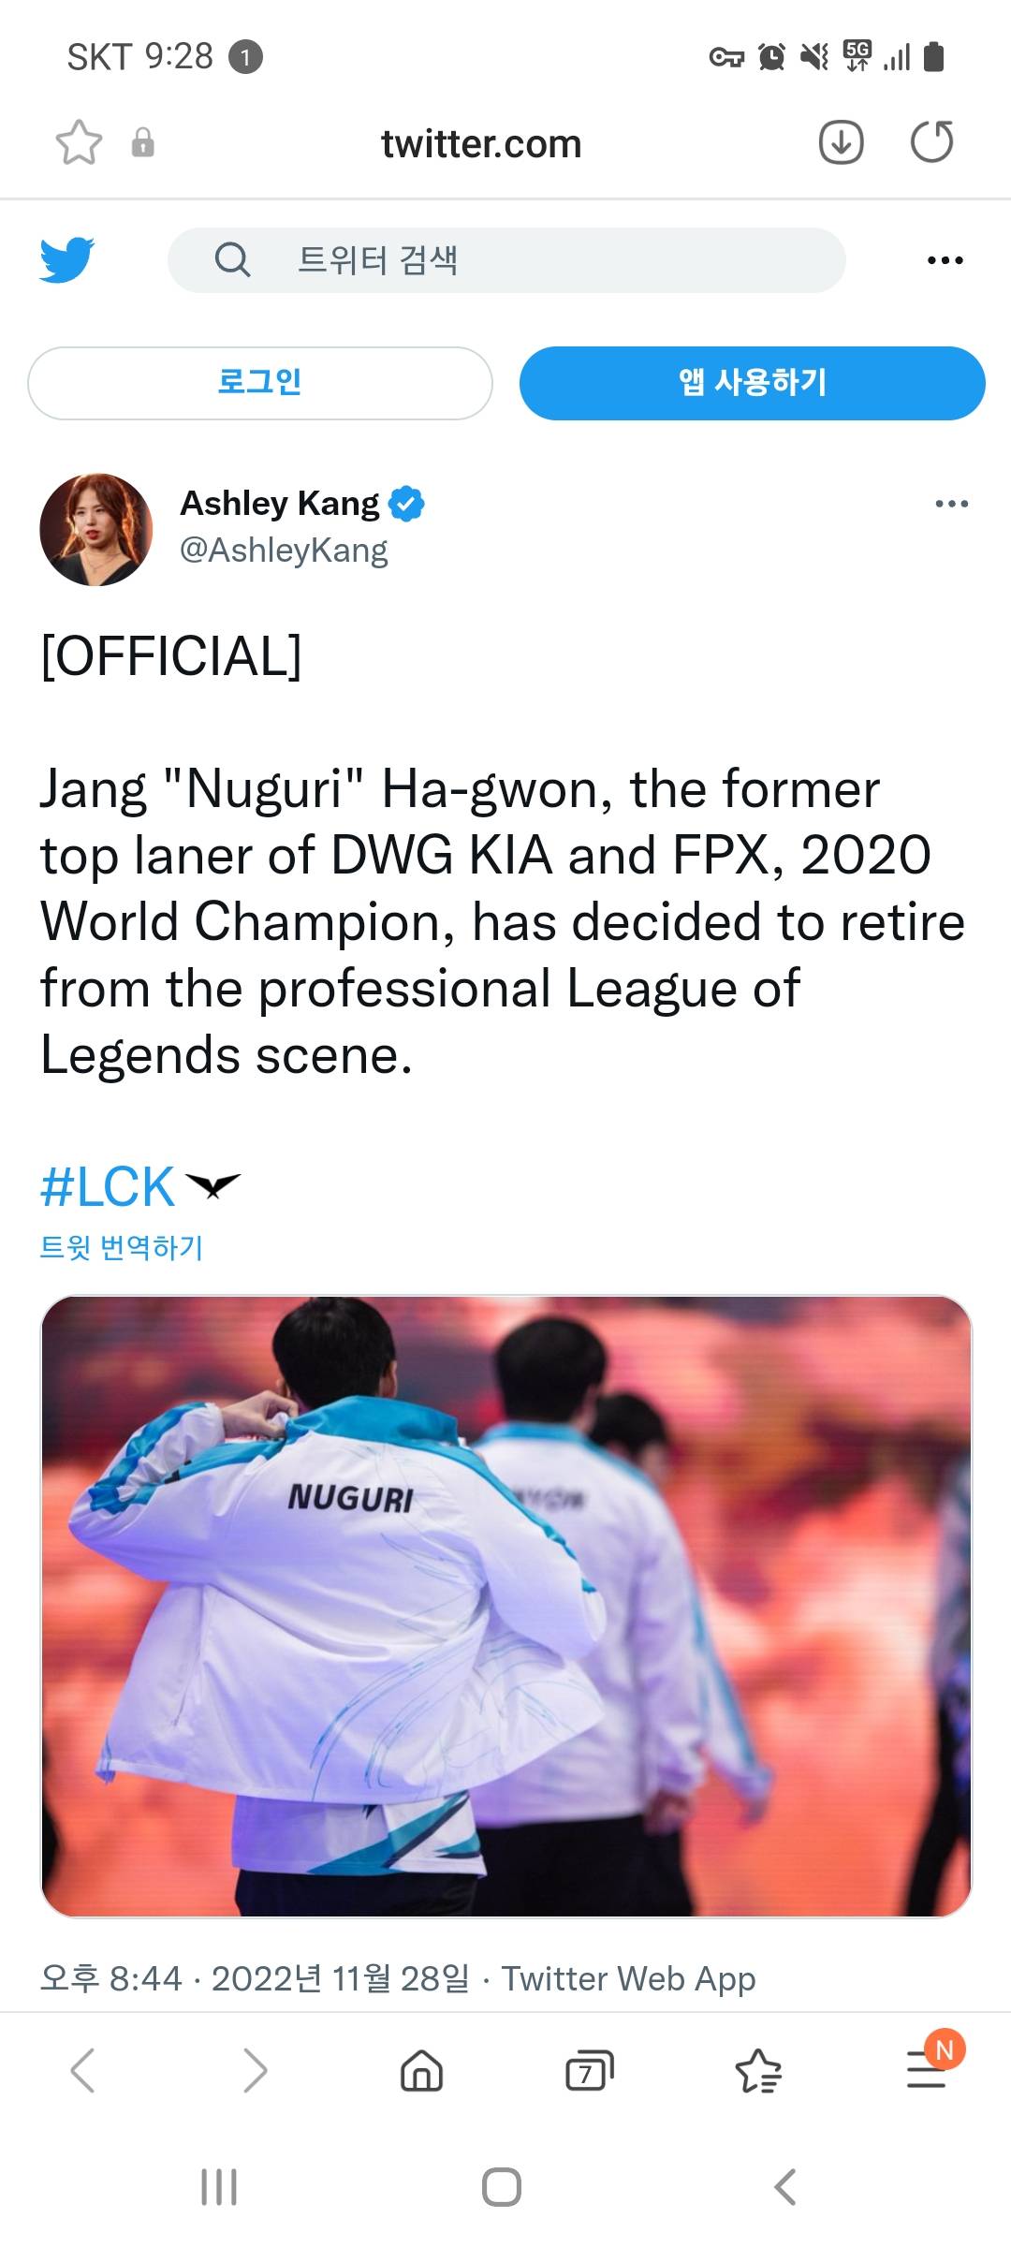The height and width of the screenshot is (2247, 1011).
Task: Open the tweet's three-dot options menu
Action: (952, 504)
